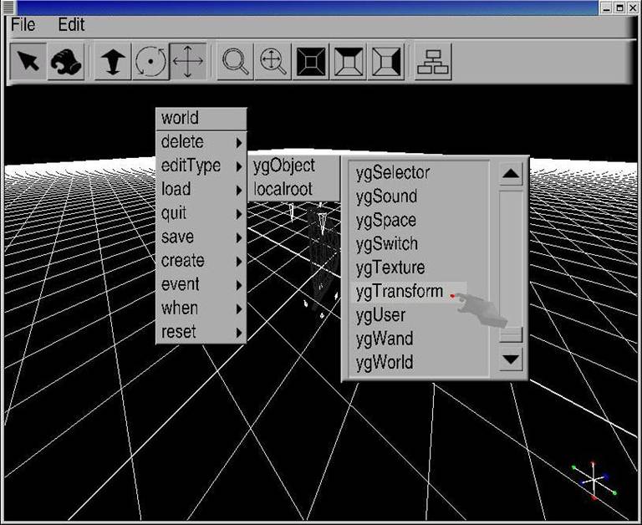
Task: Expand the quit submenu
Action: pos(201,213)
